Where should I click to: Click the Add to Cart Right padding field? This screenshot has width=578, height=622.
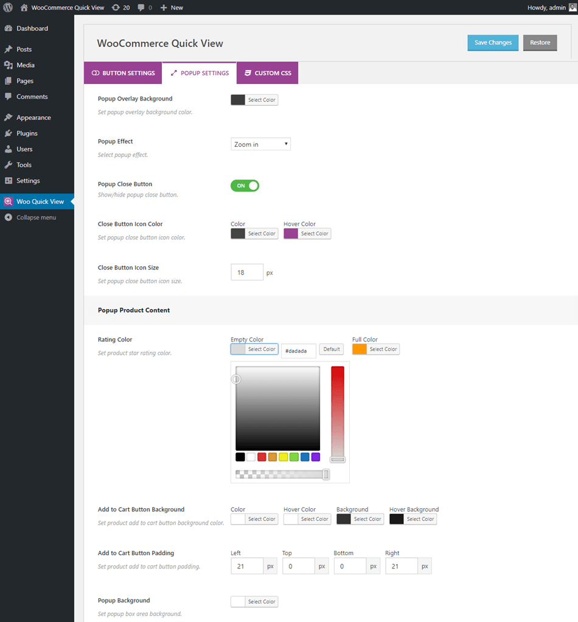click(x=402, y=566)
